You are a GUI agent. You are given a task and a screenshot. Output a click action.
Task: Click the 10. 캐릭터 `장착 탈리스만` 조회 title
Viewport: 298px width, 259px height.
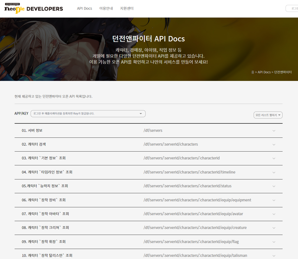click(47, 255)
